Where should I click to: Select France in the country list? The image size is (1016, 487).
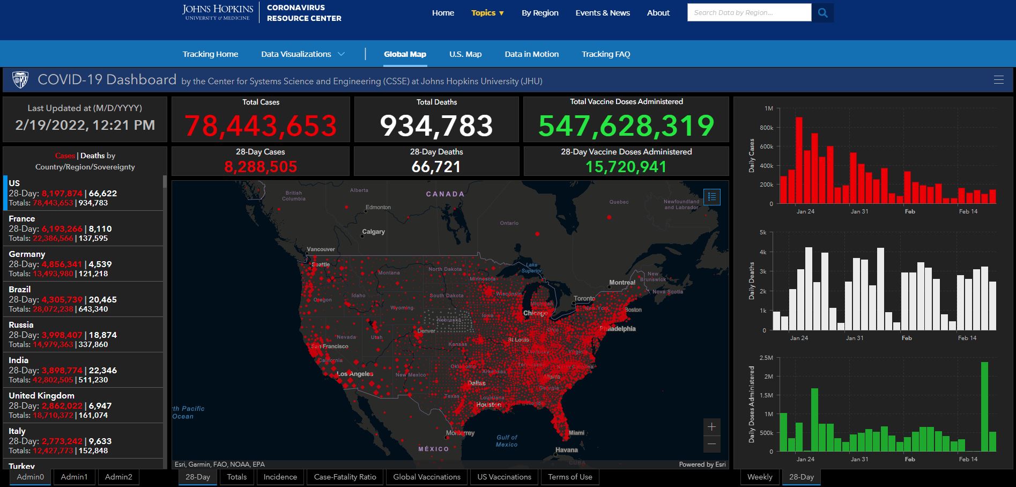[x=83, y=228]
